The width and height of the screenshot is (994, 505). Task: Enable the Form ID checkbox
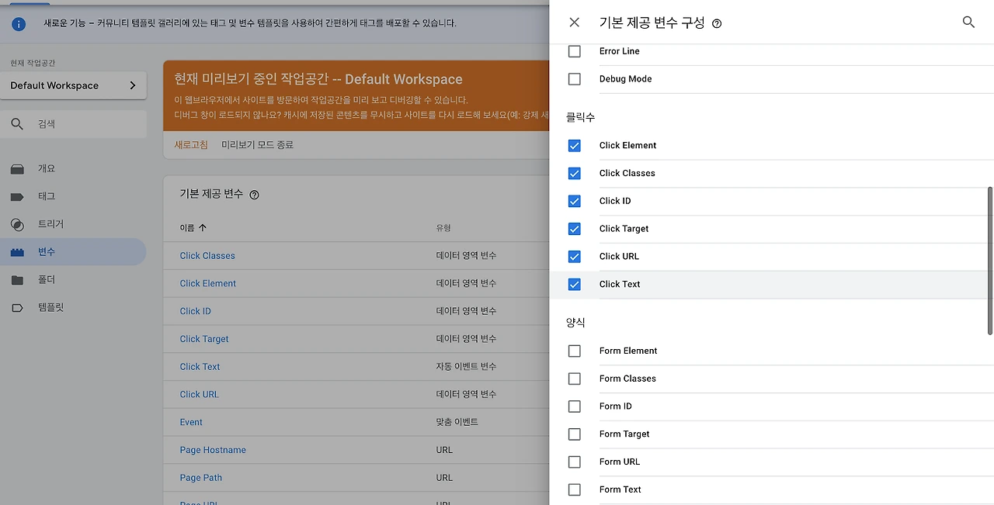click(x=575, y=406)
